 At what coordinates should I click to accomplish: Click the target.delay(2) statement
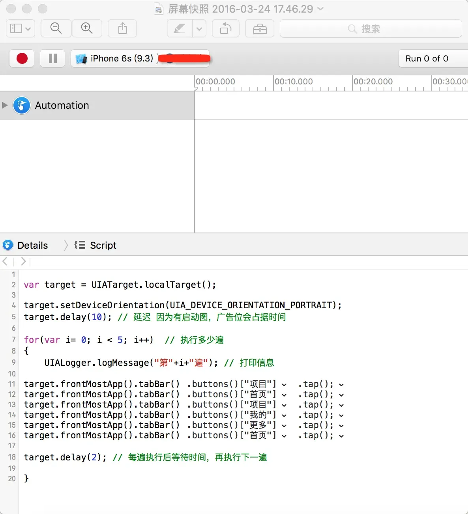pyautogui.click(x=65, y=457)
